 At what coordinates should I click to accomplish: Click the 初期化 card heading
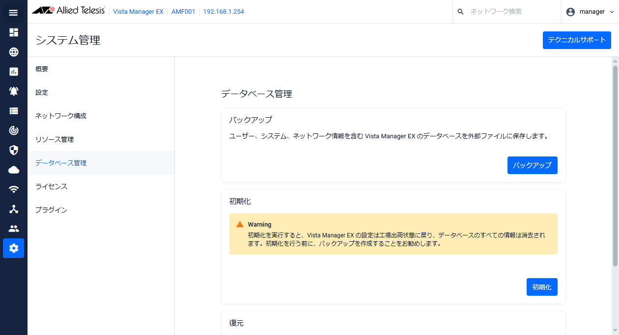240,202
